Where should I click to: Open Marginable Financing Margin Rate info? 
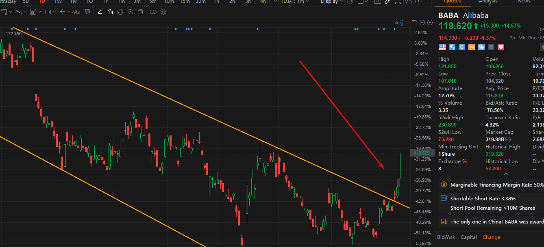point(491,185)
